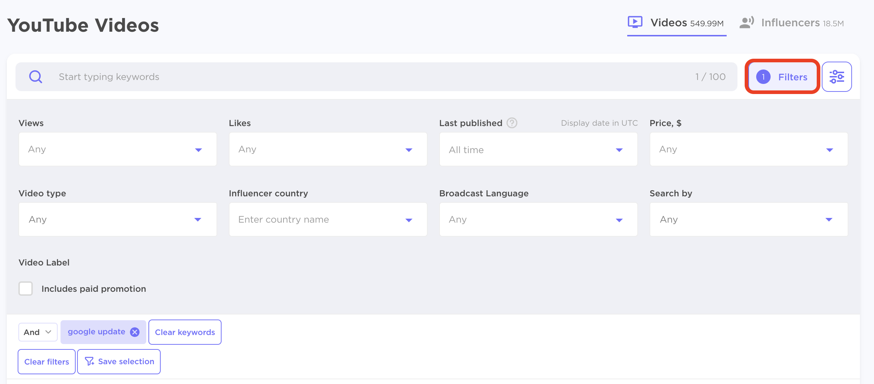Click the Influencers person icon
This screenshot has width=874, height=384.
pyautogui.click(x=746, y=23)
